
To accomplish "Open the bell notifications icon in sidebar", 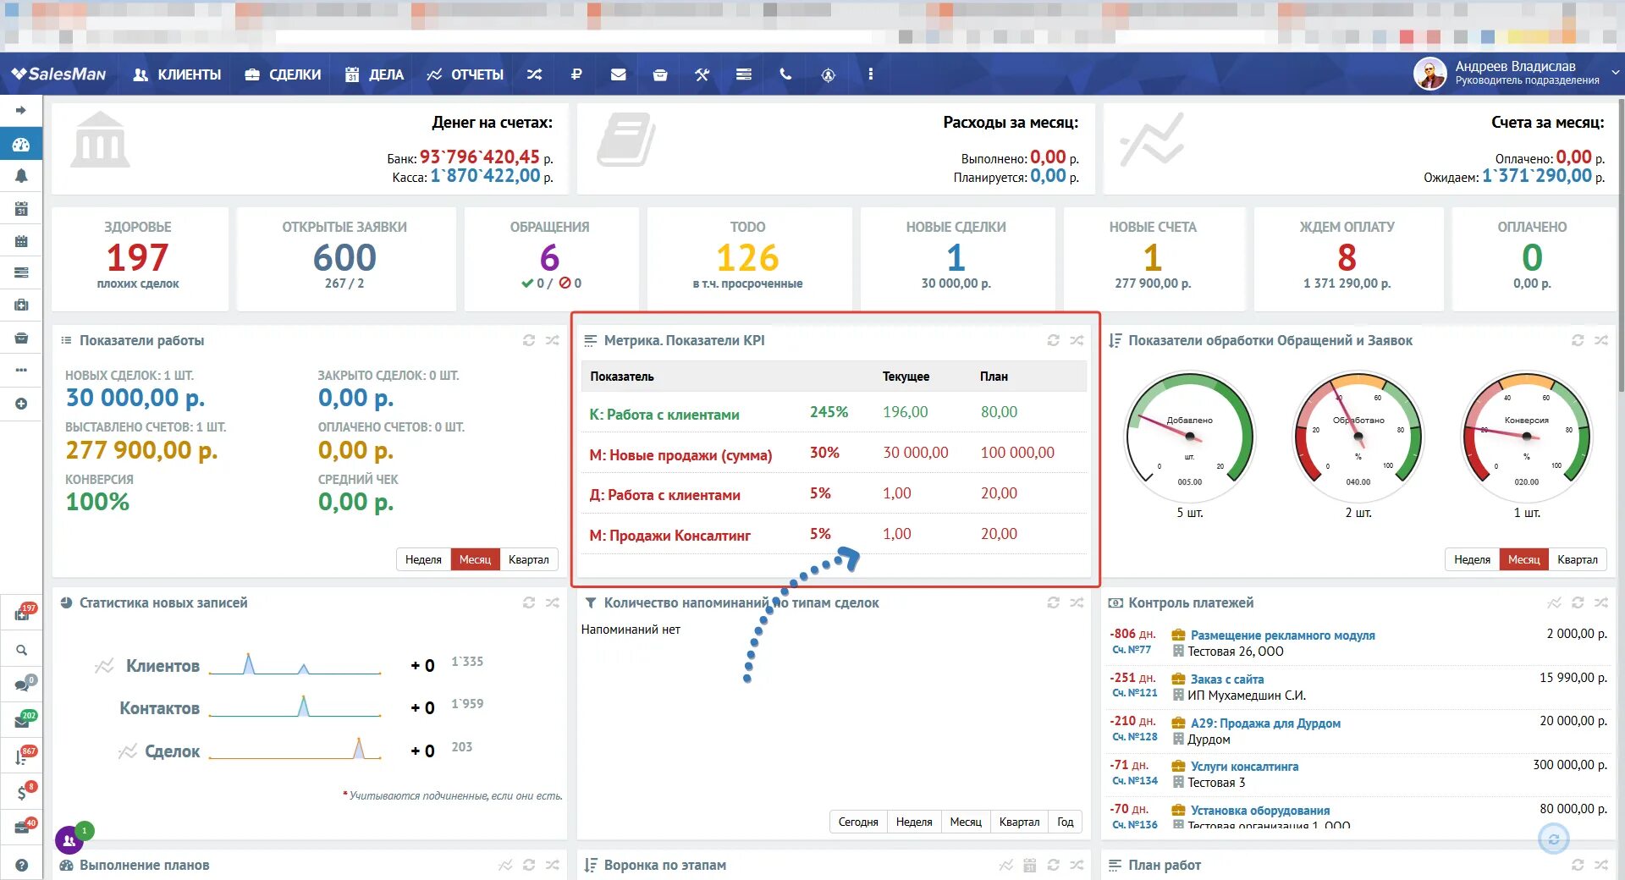I will coord(21,175).
